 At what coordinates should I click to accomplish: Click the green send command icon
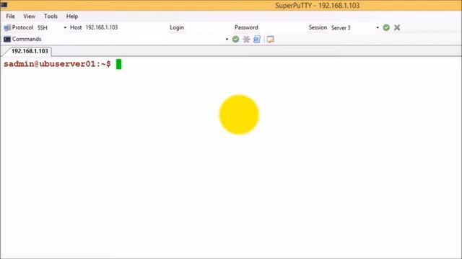point(235,39)
